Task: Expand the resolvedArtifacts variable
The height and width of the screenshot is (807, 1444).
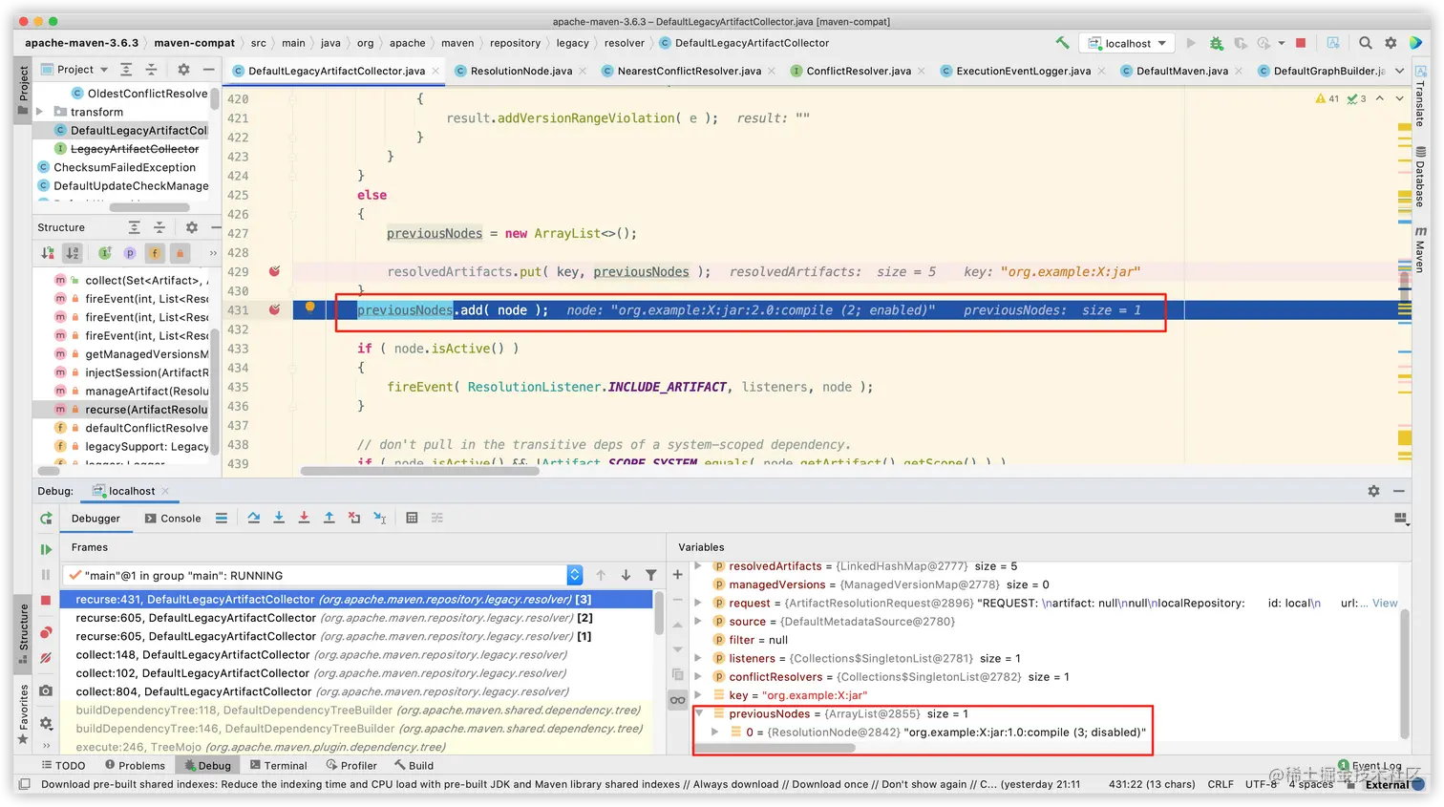Action: [x=698, y=566]
